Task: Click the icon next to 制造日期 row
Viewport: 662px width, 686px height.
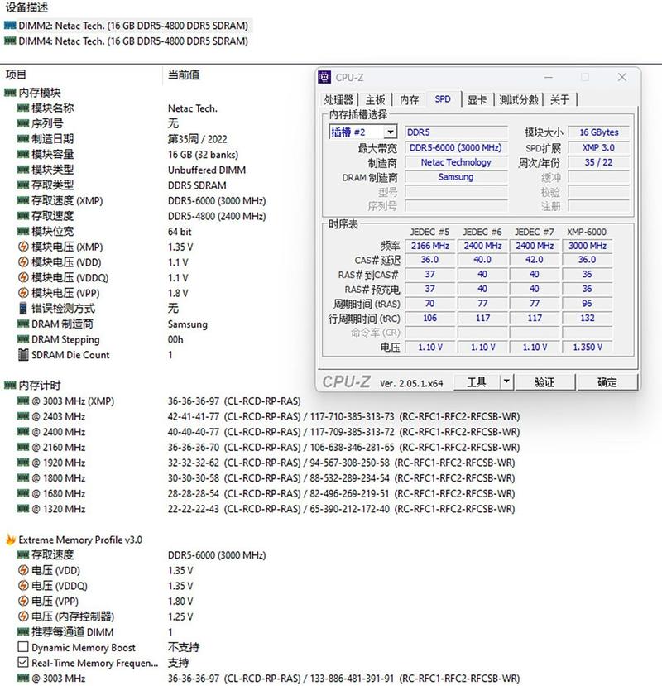Action: (23, 139)
